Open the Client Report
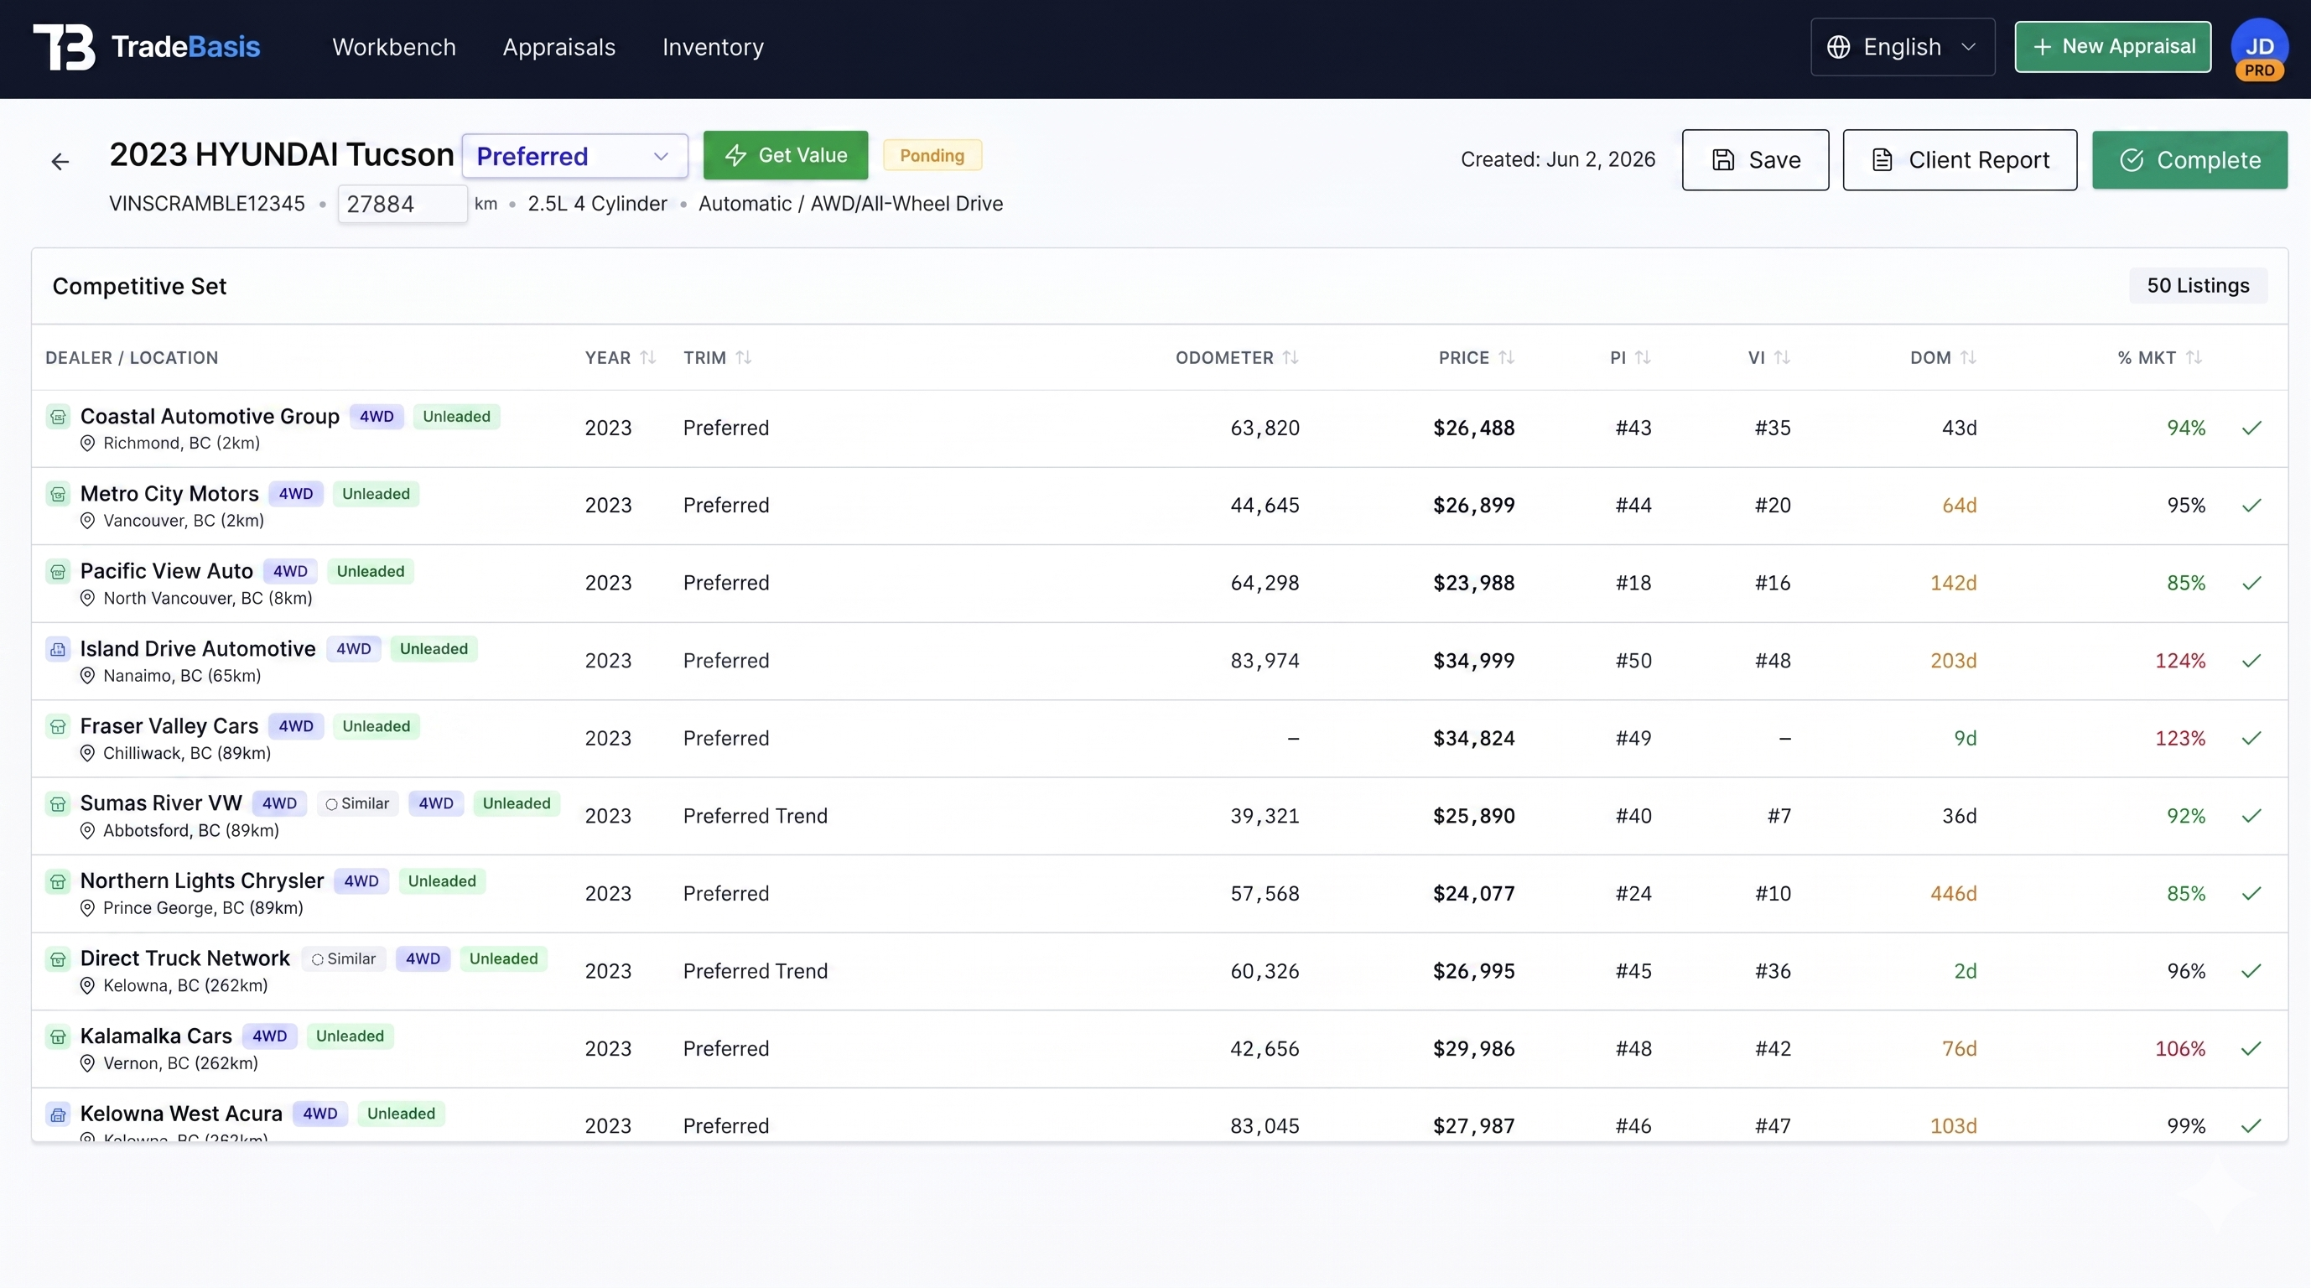The height and width of the screenshot is (1288, 2311). point(1960,159)
